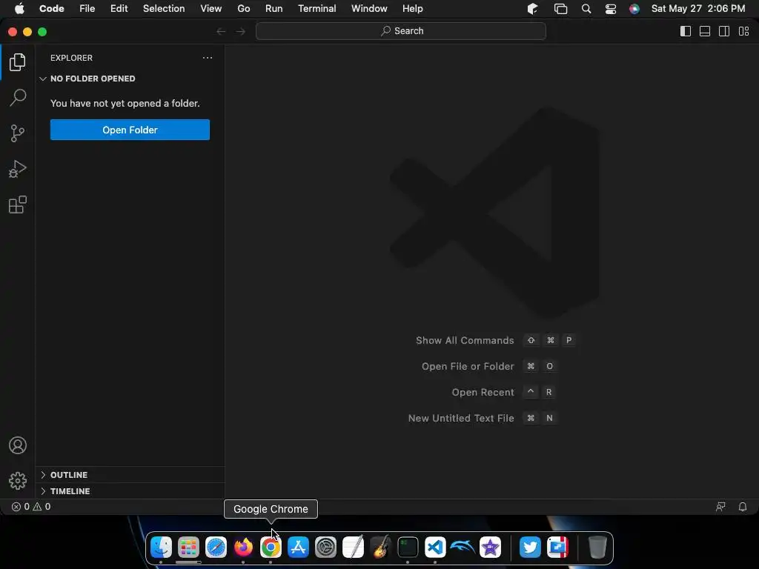Click the errors and warnings status indicator
This screenshot has height=569, width=759.
pyautogui.click(x=31, y=507)
